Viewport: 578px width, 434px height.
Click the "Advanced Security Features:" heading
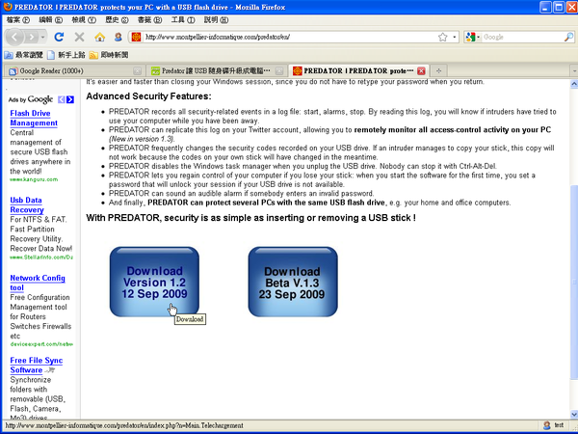click(149, 96)
